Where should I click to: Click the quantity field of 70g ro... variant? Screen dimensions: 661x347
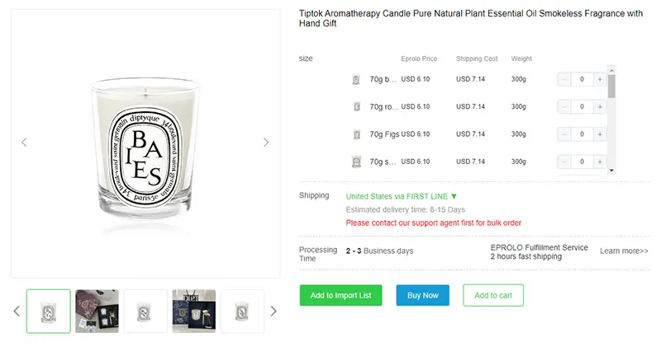(x=582, y=107)
